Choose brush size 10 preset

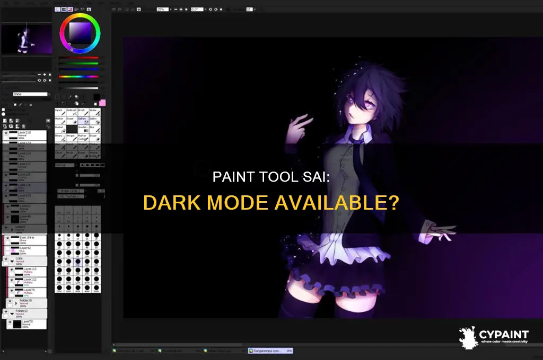tap(59, 237)
